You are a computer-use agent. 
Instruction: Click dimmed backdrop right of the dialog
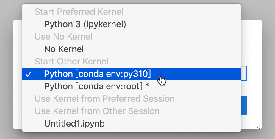(268, 74)
